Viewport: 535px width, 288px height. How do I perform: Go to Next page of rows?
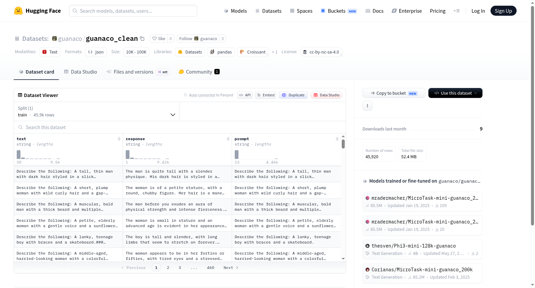(231, 268)
